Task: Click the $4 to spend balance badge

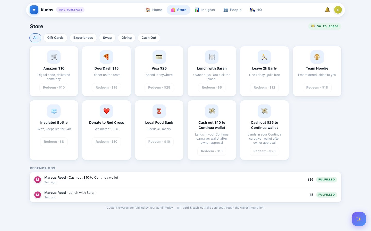Action: (x=325, y=26)
